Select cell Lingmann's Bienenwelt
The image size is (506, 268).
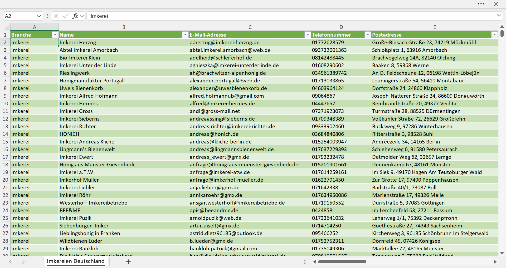click(x=124, y=149)
